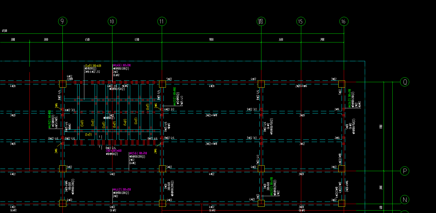436x213 pixels.
Task: Click the vertical 8100 dimension text
Action: 381,127
